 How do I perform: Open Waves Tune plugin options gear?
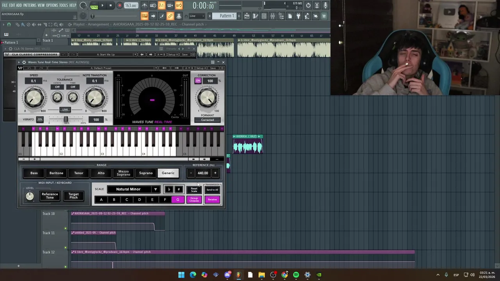tap(24, 62)
